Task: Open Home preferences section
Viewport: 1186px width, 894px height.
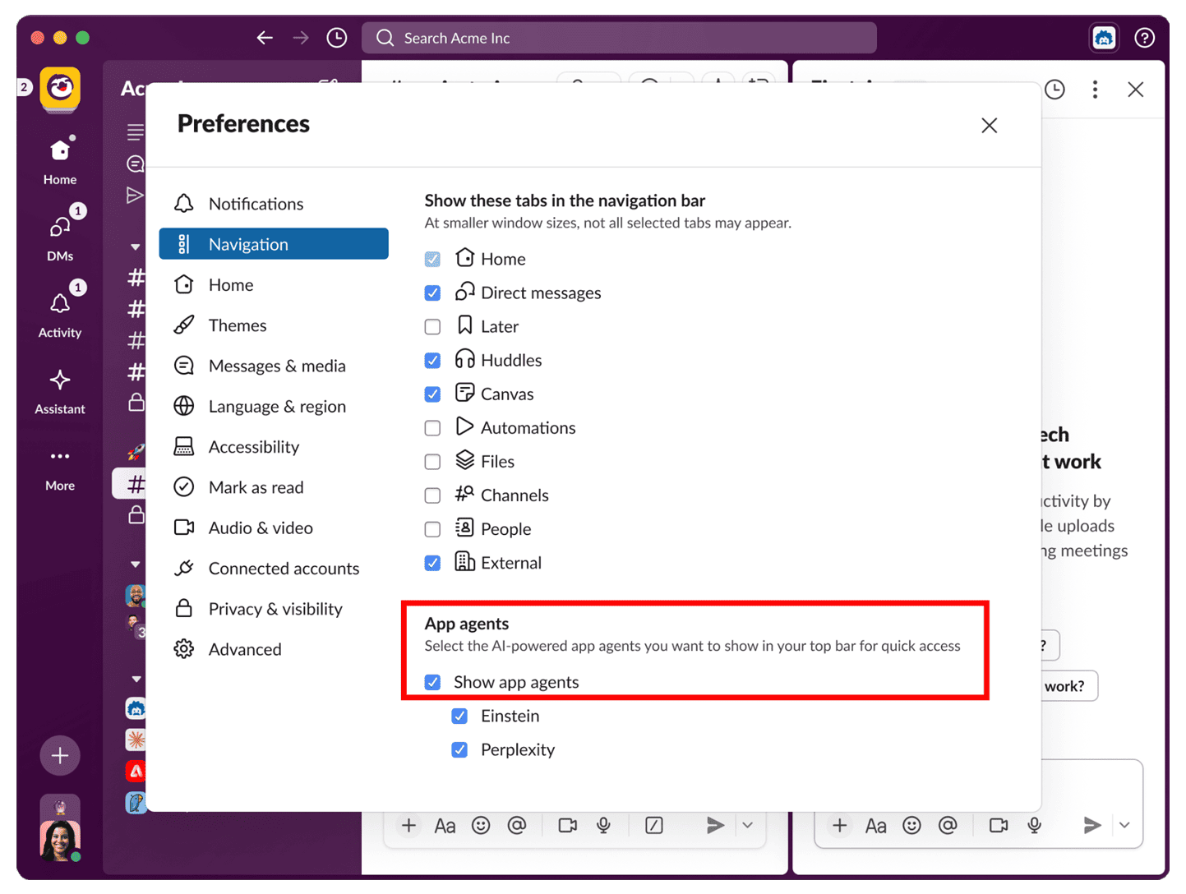Action: [x=274, y=284]
